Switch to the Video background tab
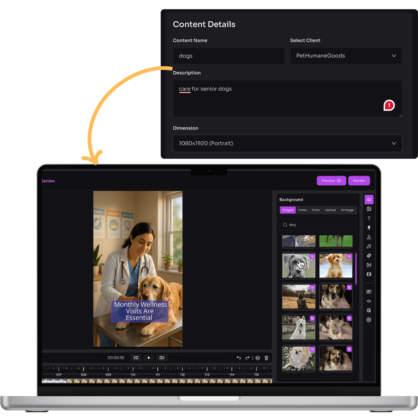 click(x=302, y=210)
